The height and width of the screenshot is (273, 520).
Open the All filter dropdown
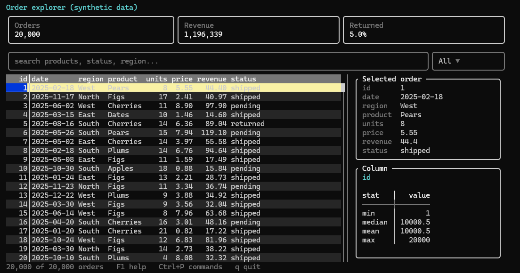[468, 61]
